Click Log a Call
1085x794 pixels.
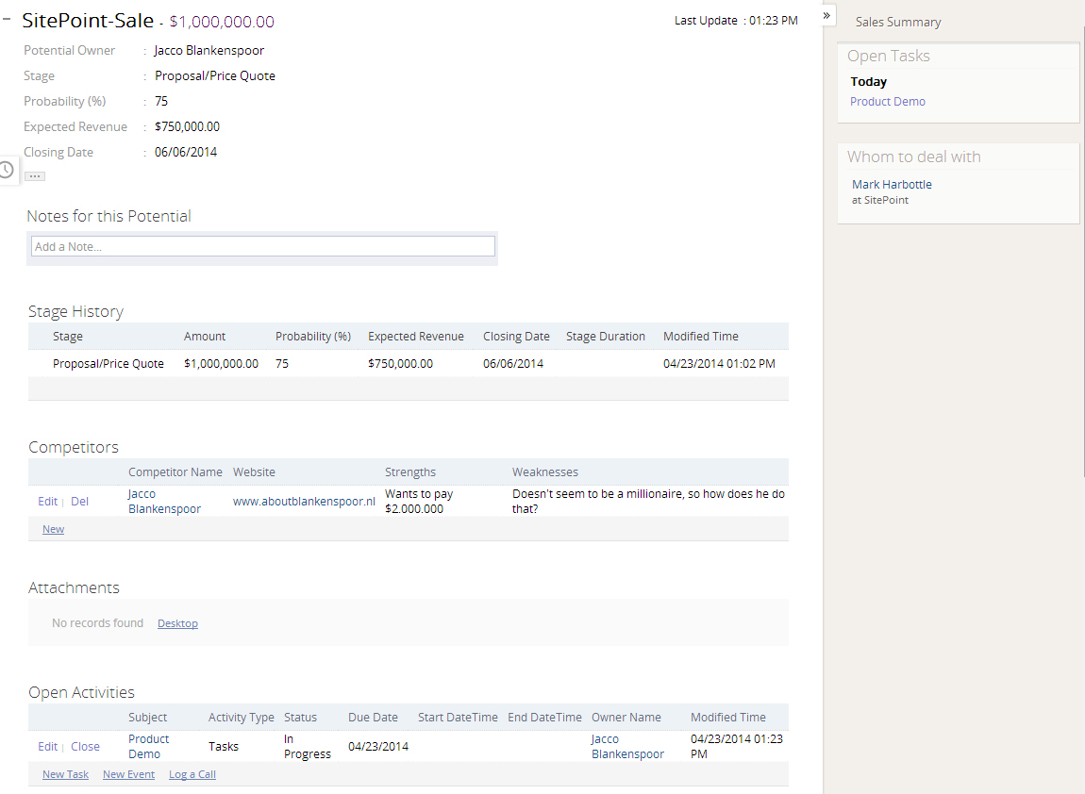pos(192,774)
